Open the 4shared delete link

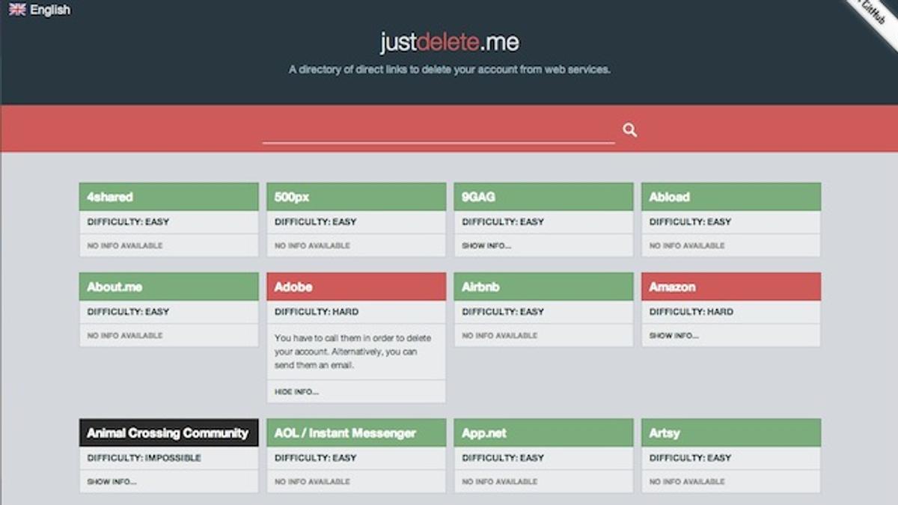pos(169,197)
